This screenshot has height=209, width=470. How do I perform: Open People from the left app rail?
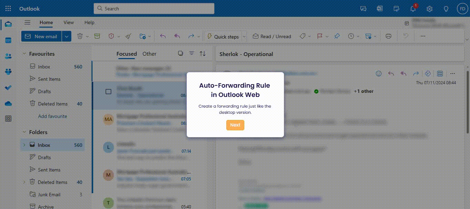pyautogui.click(x=8, y=56)
